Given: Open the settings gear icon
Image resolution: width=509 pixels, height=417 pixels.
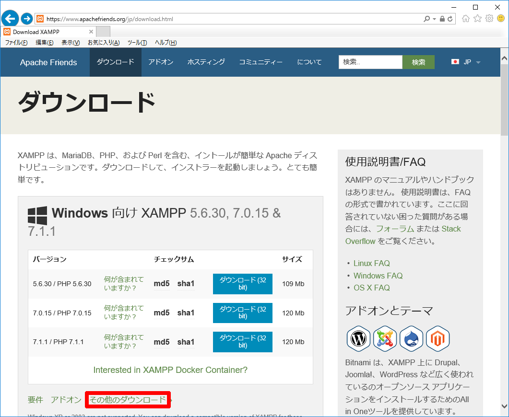Looking at the screenshot, I should pyautogui.click(x=489, y=19).
